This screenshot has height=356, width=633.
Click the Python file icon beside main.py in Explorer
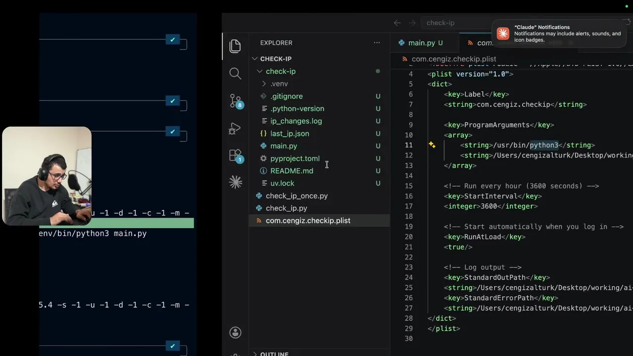click(x=264, y=146)
